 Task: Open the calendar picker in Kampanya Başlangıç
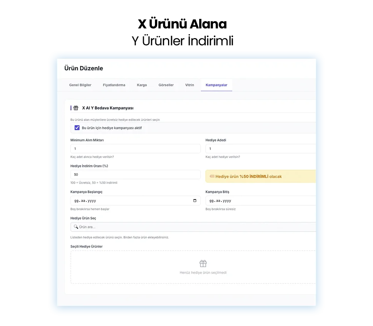tap(195, 200)
